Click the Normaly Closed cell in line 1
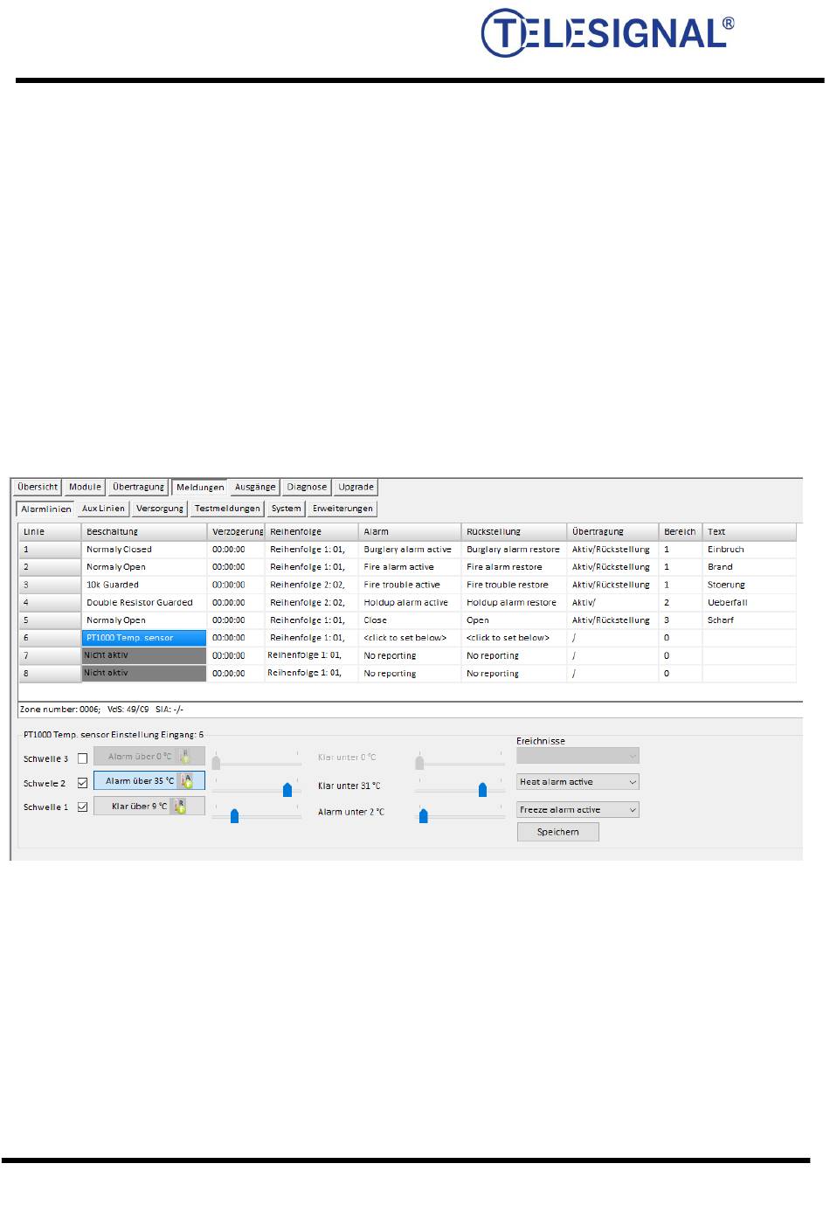This screenshot has height=1212, width=830. pyautogui.click(x=144, y=550)
